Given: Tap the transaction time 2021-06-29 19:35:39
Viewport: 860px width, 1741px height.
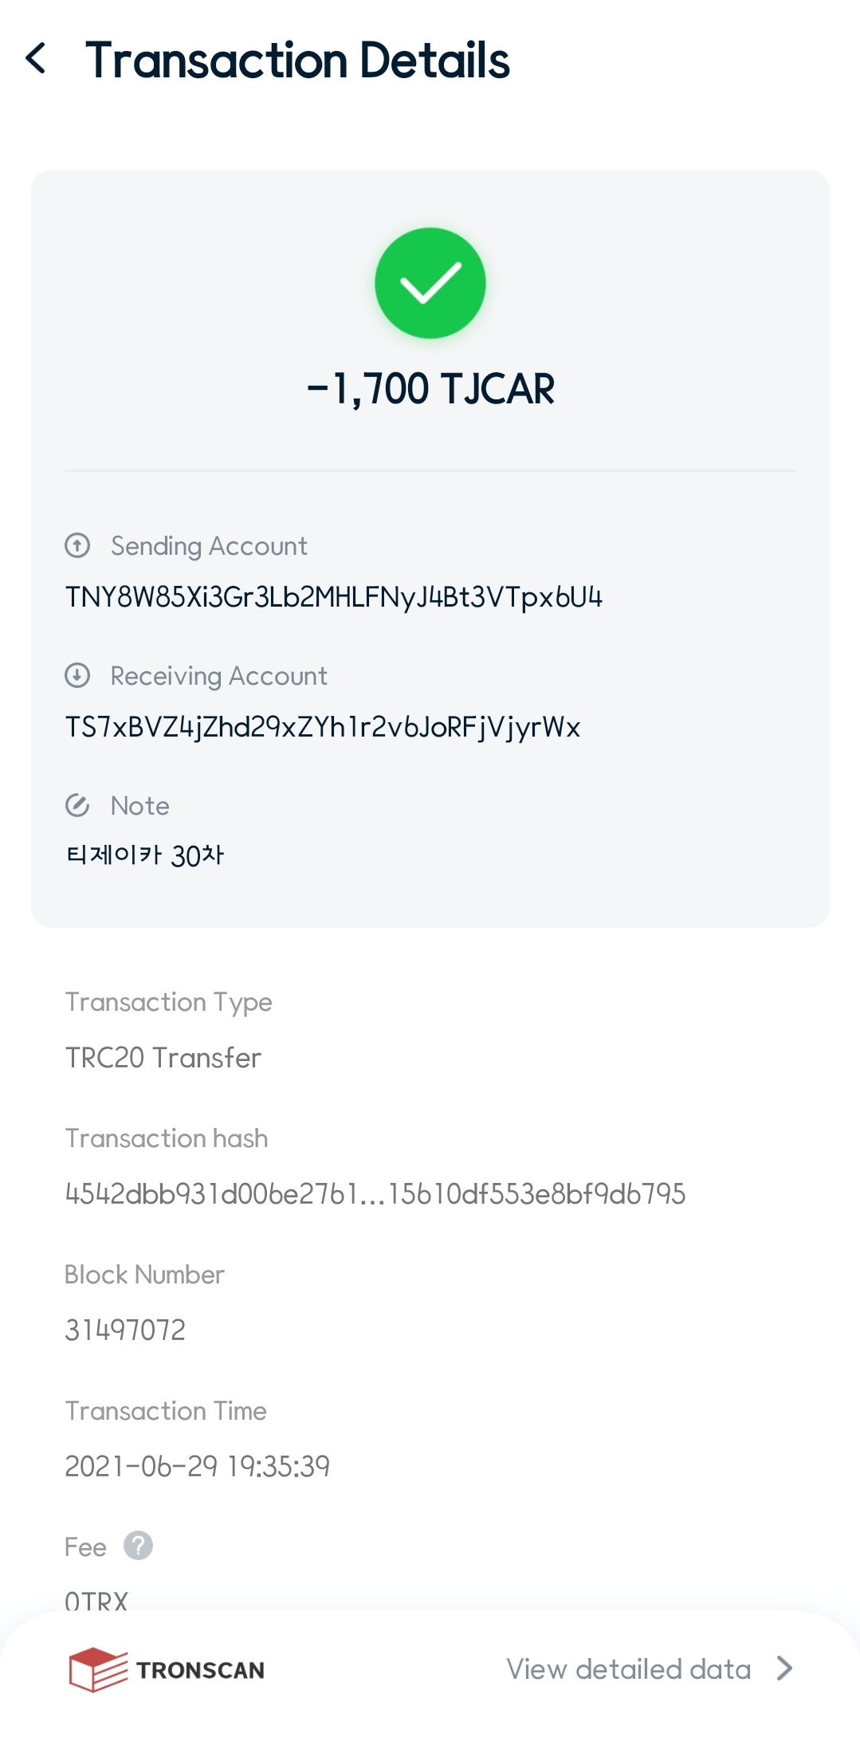Looking at the screenshot, I should point(197,1466).
